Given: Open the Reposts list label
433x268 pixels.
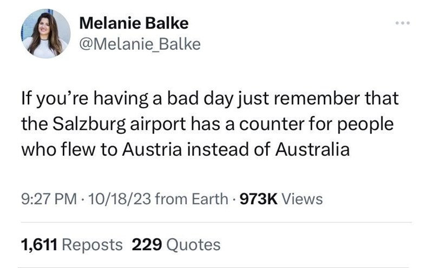Looking at the screenshot, I should click(x=93, y=245).
